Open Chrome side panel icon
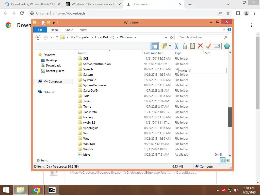 click(x=238, y=13)
